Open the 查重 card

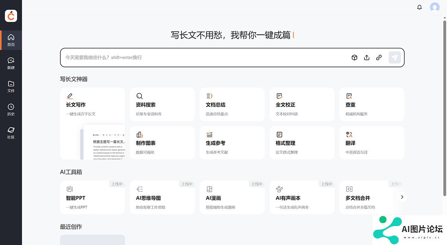(372, 104)
